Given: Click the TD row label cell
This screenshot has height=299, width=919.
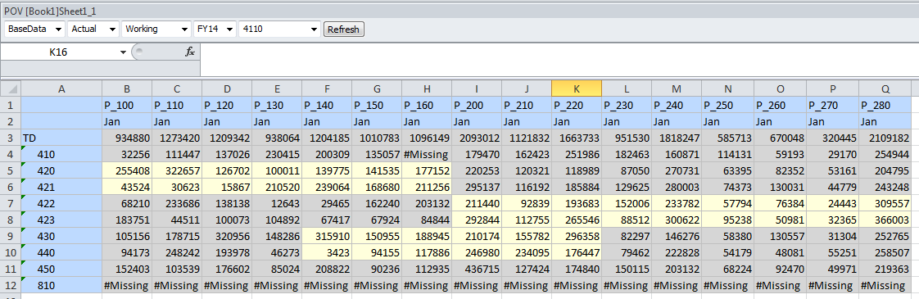Looking at the screenshot, I should [61, 138].
